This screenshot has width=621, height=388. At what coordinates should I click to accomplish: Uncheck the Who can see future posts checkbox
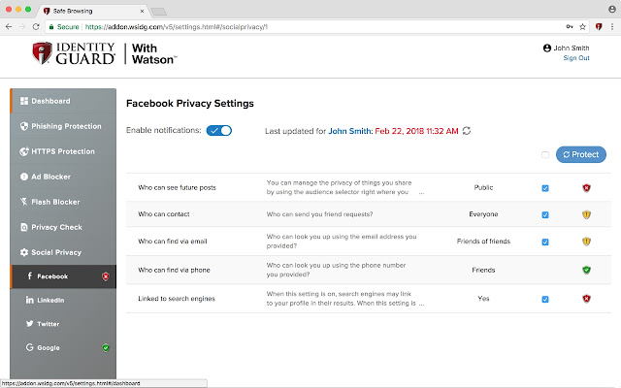tap(545, 188)
